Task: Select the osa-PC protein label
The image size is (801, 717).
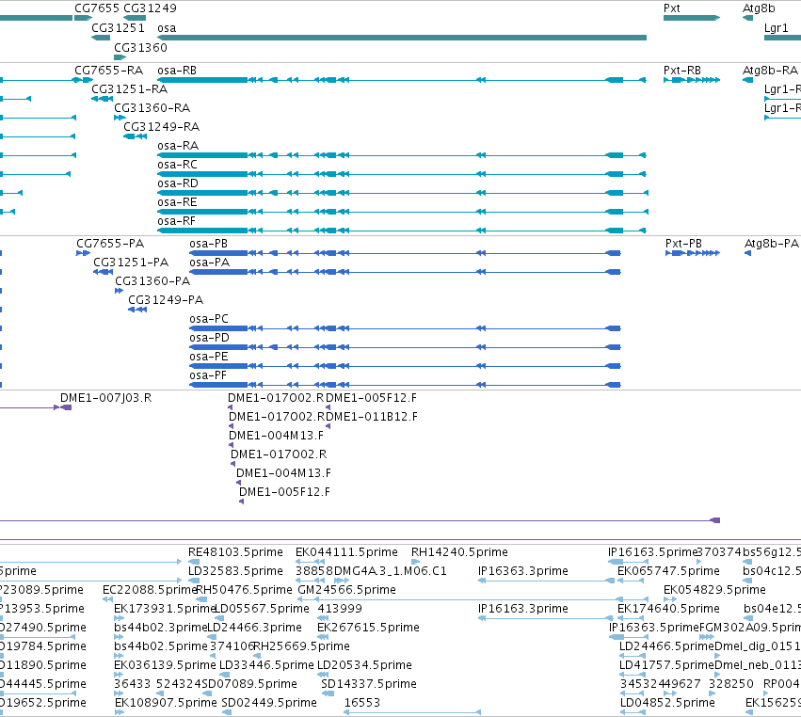Action: [x=209, y=319]
